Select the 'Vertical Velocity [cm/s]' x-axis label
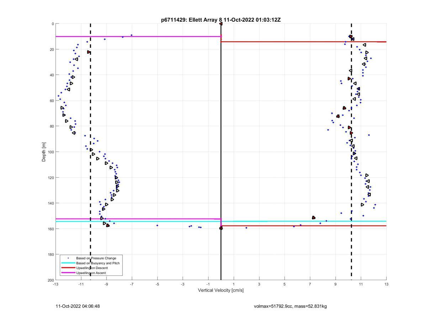427x315 pixels. (221, 290)
